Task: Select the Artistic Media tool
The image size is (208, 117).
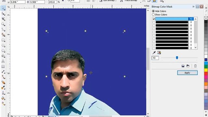Action: 3,35
